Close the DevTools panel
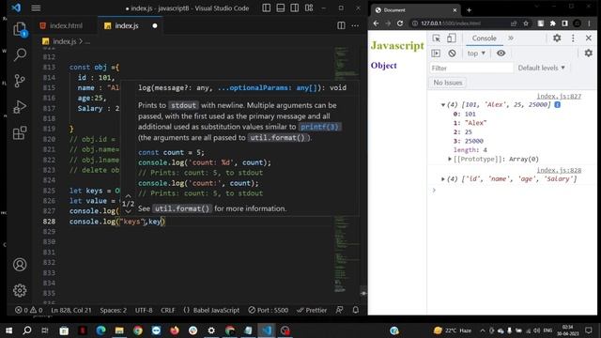 589,38
